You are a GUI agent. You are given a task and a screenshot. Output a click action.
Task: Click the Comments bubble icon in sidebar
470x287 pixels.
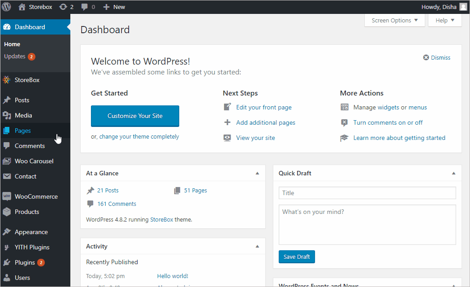tap(6, 146)
